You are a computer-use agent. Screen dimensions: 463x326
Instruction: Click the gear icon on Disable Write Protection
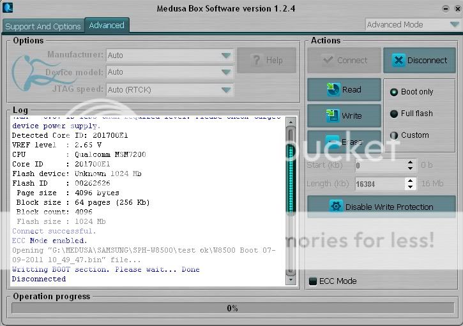[x=336, y=206]
